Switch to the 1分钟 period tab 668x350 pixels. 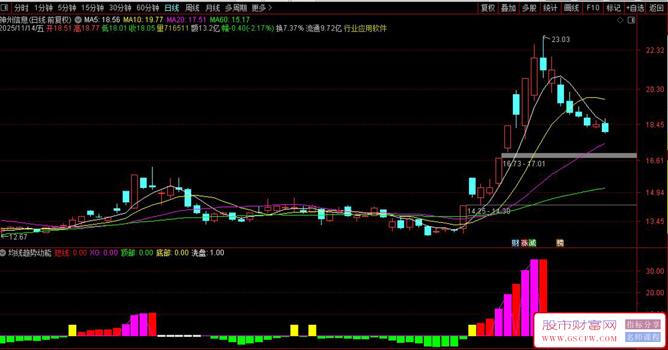tap(43, 7)
